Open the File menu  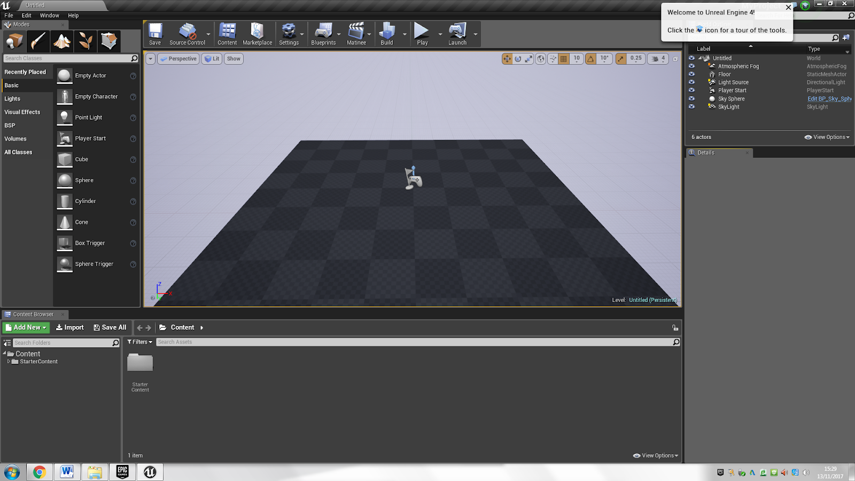click(x=9, y=15)
